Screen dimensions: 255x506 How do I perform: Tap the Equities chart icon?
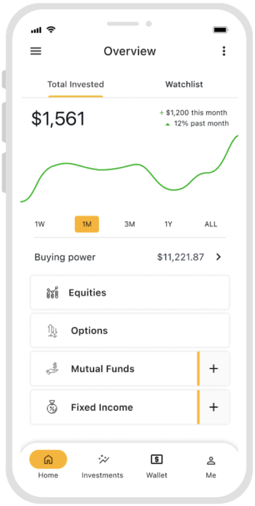(x=52, y=293)
